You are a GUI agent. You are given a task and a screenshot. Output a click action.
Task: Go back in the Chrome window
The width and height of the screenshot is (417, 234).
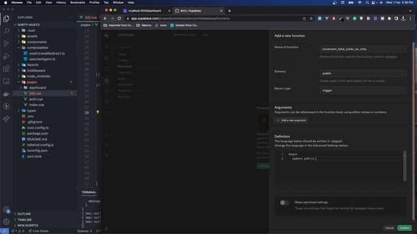click(x=106, y=19)
